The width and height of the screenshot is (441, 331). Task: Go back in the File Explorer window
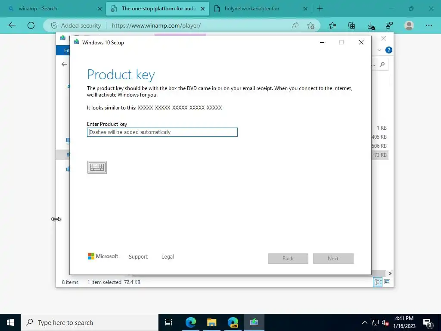64,64
